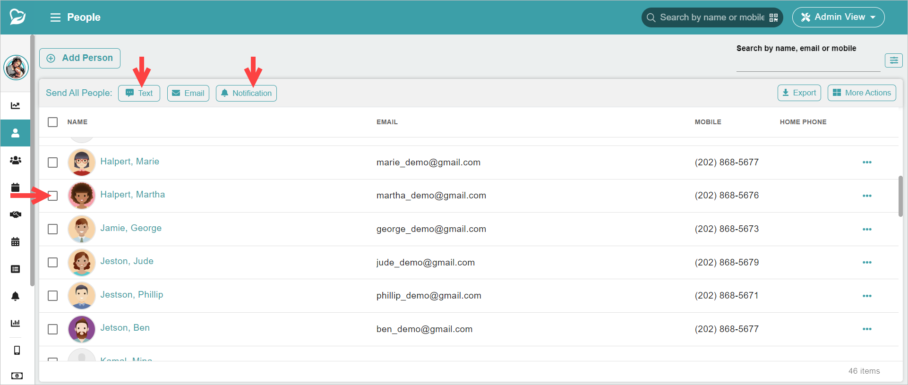
Task: Open row options for Ben Jetson
Action: tap(867, 329)
